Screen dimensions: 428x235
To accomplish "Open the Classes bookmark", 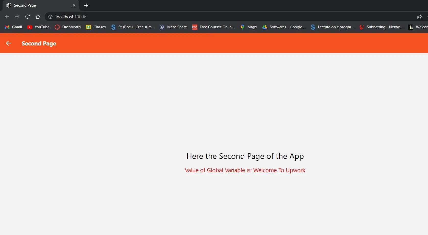I will click(x=96, y=27).
